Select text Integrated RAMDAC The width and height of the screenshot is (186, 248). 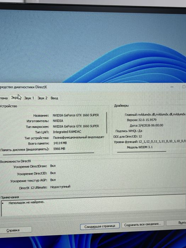pos(67,132)
